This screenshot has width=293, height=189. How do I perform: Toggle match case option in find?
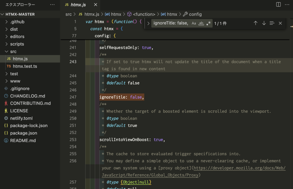pos(194,23)
